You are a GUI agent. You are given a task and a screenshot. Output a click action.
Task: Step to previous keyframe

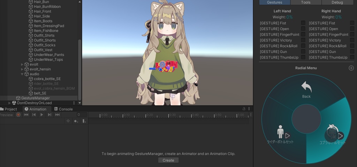coord(34,115)
